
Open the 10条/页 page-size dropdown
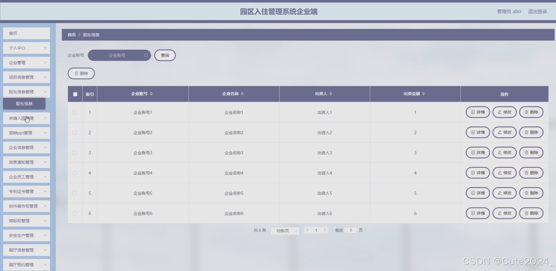(x=285, y=230)
